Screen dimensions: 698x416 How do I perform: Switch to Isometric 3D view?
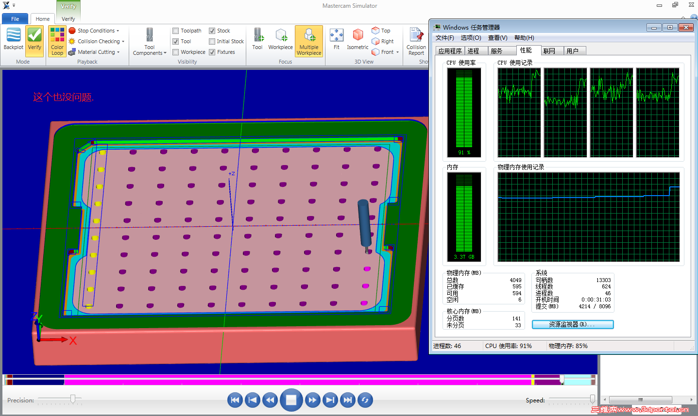pos(358,39)
